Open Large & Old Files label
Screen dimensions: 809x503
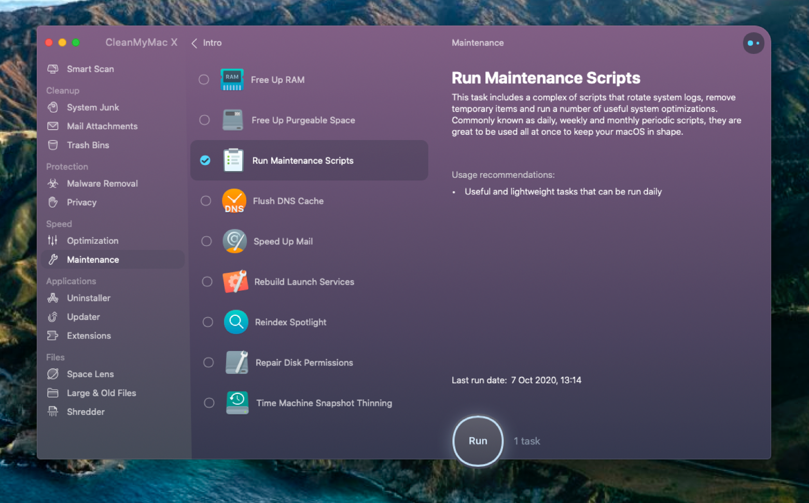102,393
